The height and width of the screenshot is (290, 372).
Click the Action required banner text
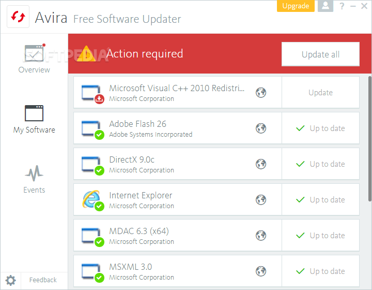point(145,54)
